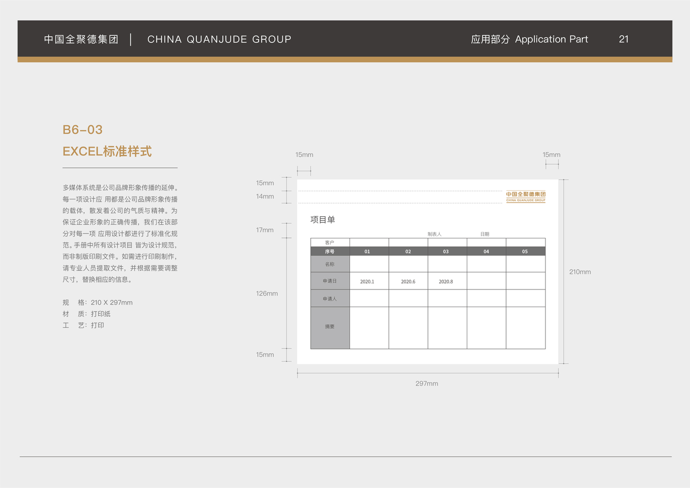Click the sheet title 项目单

tap(323, 220)
